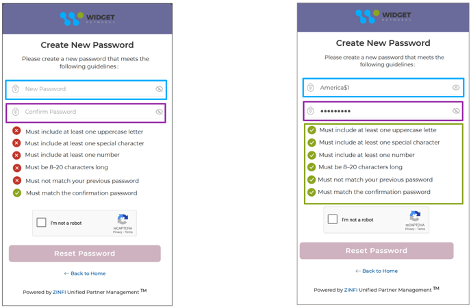Click the reCAPTCHA logo in the filled form
471x307 pixels.
(415, 217)
